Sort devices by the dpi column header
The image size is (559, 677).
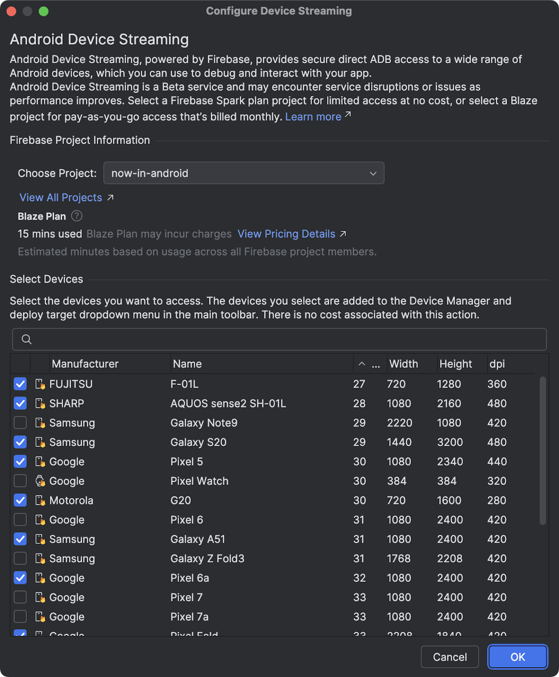pyautogui.click(x=497, y=364)
